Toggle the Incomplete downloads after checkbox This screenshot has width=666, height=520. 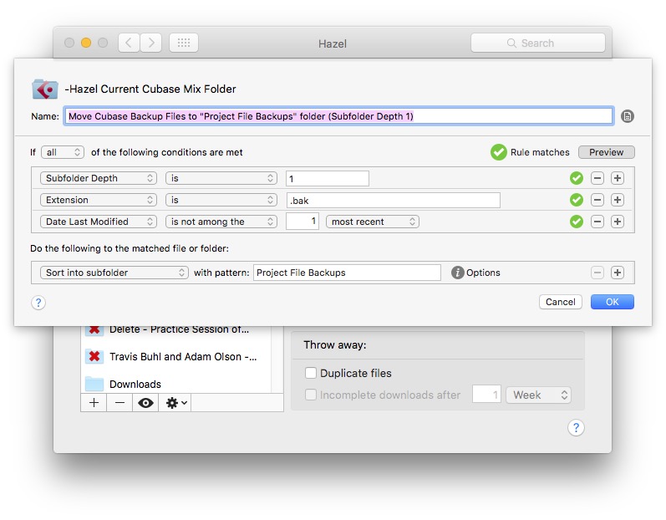311,395
